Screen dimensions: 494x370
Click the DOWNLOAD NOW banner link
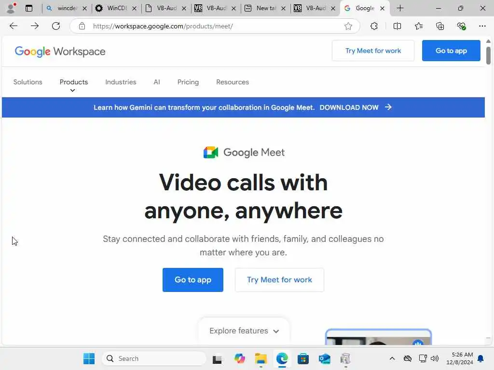click(x=349, y=107)
